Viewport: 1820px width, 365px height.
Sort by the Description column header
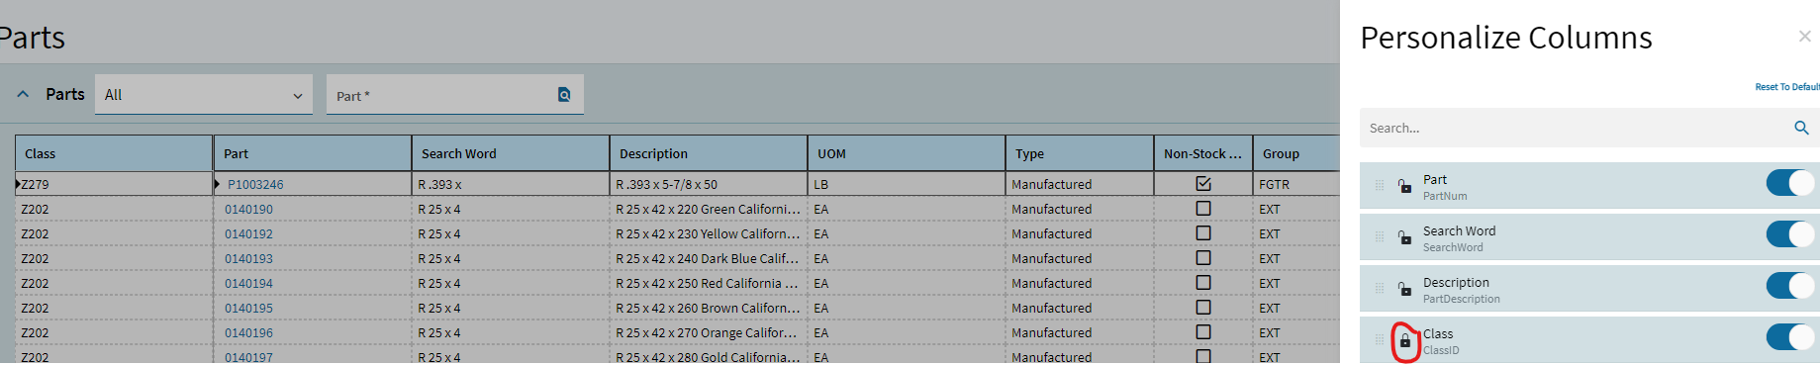[x=708, y=153]
